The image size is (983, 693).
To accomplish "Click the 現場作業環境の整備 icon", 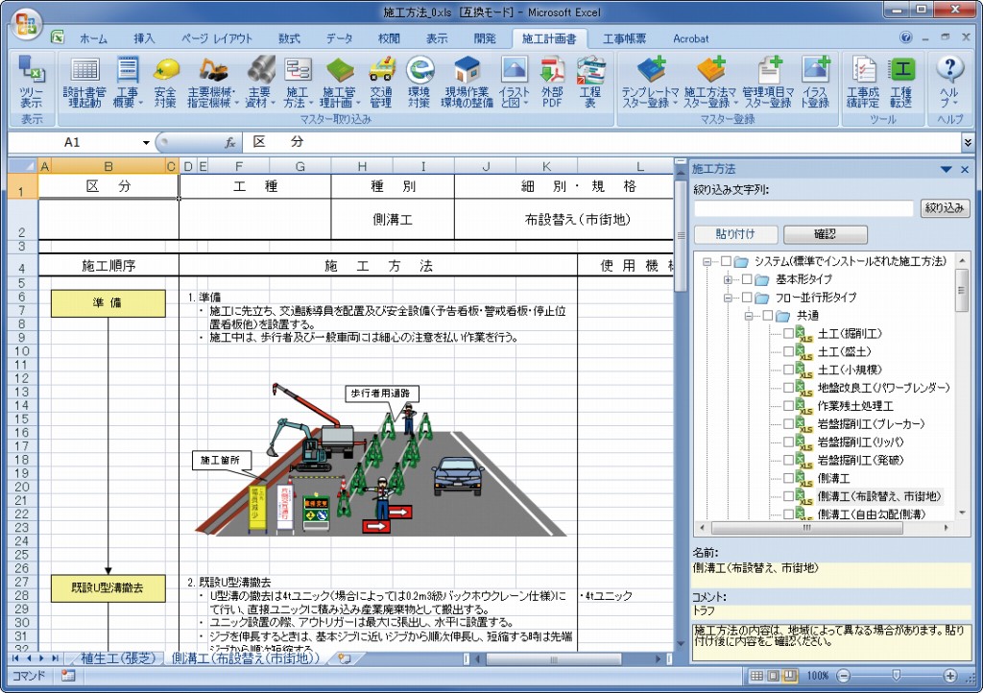I will (467, 81).
